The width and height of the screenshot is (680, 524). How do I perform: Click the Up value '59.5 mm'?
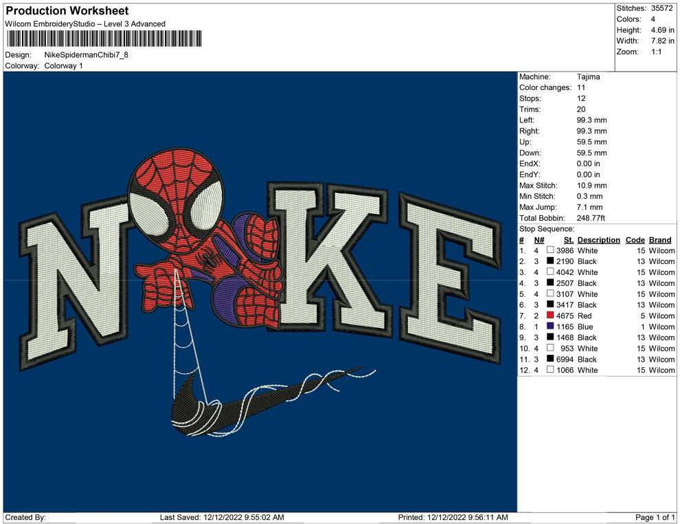(591, 142)
